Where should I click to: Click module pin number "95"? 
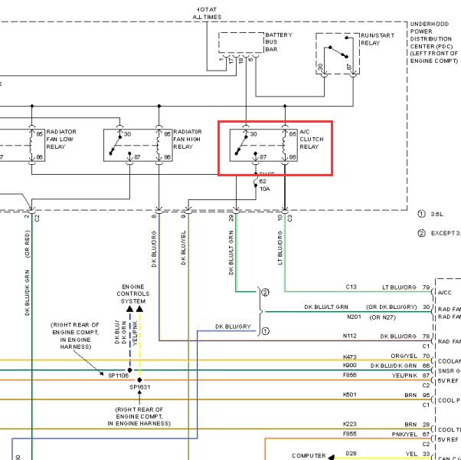426,396
